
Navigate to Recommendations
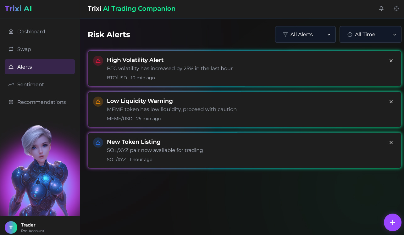[41, 102]
